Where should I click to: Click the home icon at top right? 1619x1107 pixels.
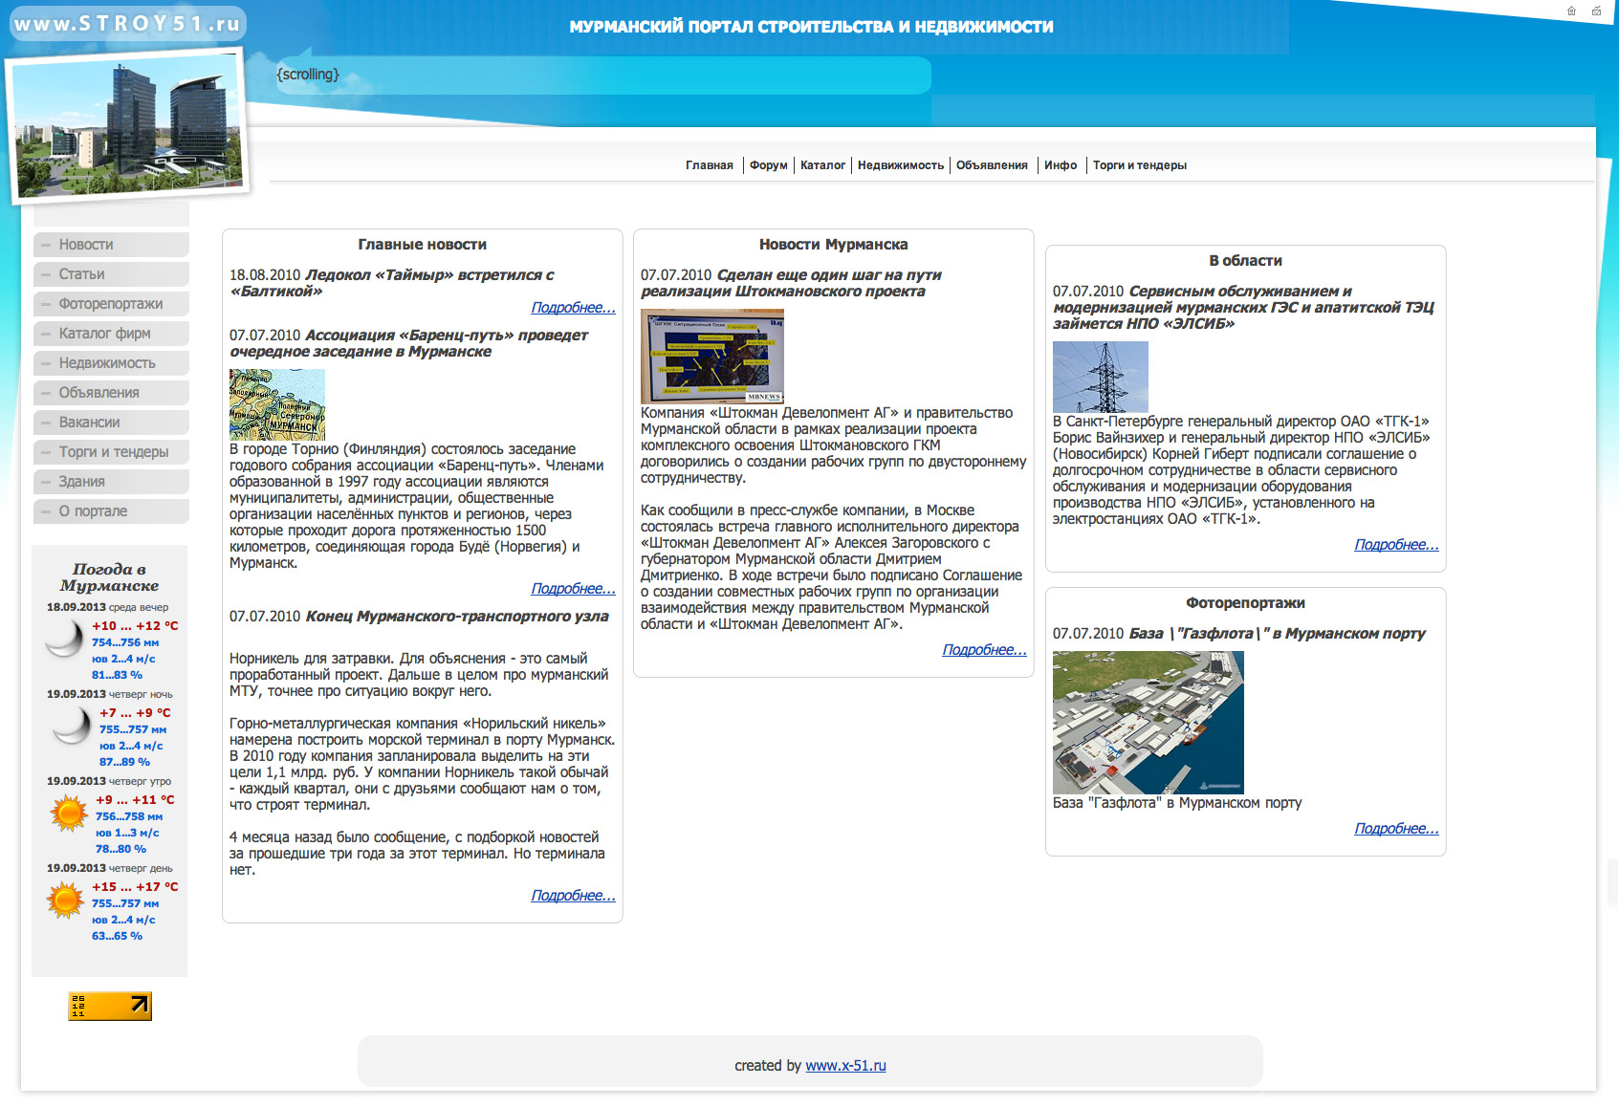tap(1571, 11)
